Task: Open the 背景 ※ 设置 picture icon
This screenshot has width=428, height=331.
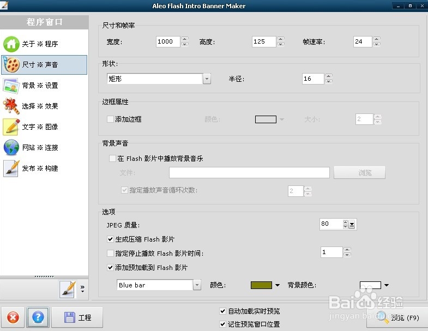Action: 11,86
